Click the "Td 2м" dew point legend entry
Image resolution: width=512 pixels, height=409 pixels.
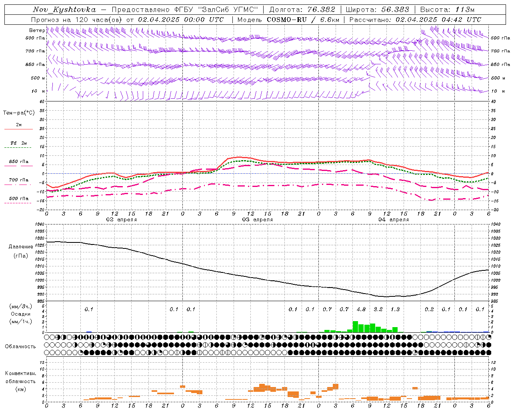[19, 143]
